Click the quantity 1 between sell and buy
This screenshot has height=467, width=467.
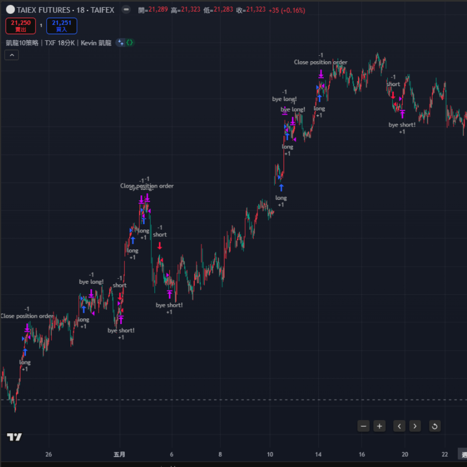(x=41, y=26)
